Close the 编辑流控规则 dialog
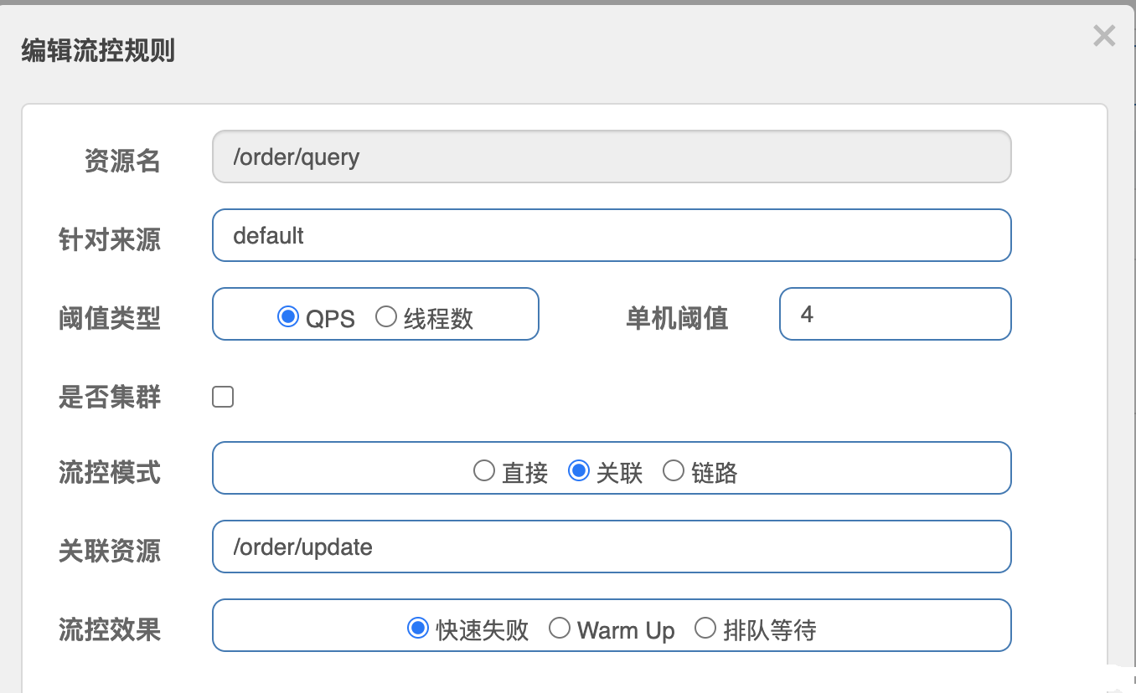 [x=1104, y=36]
